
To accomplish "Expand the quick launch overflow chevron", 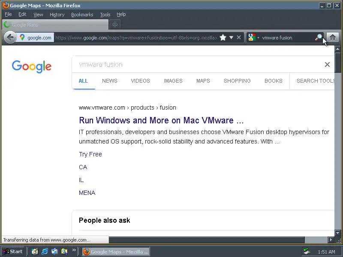I will 74,250.
